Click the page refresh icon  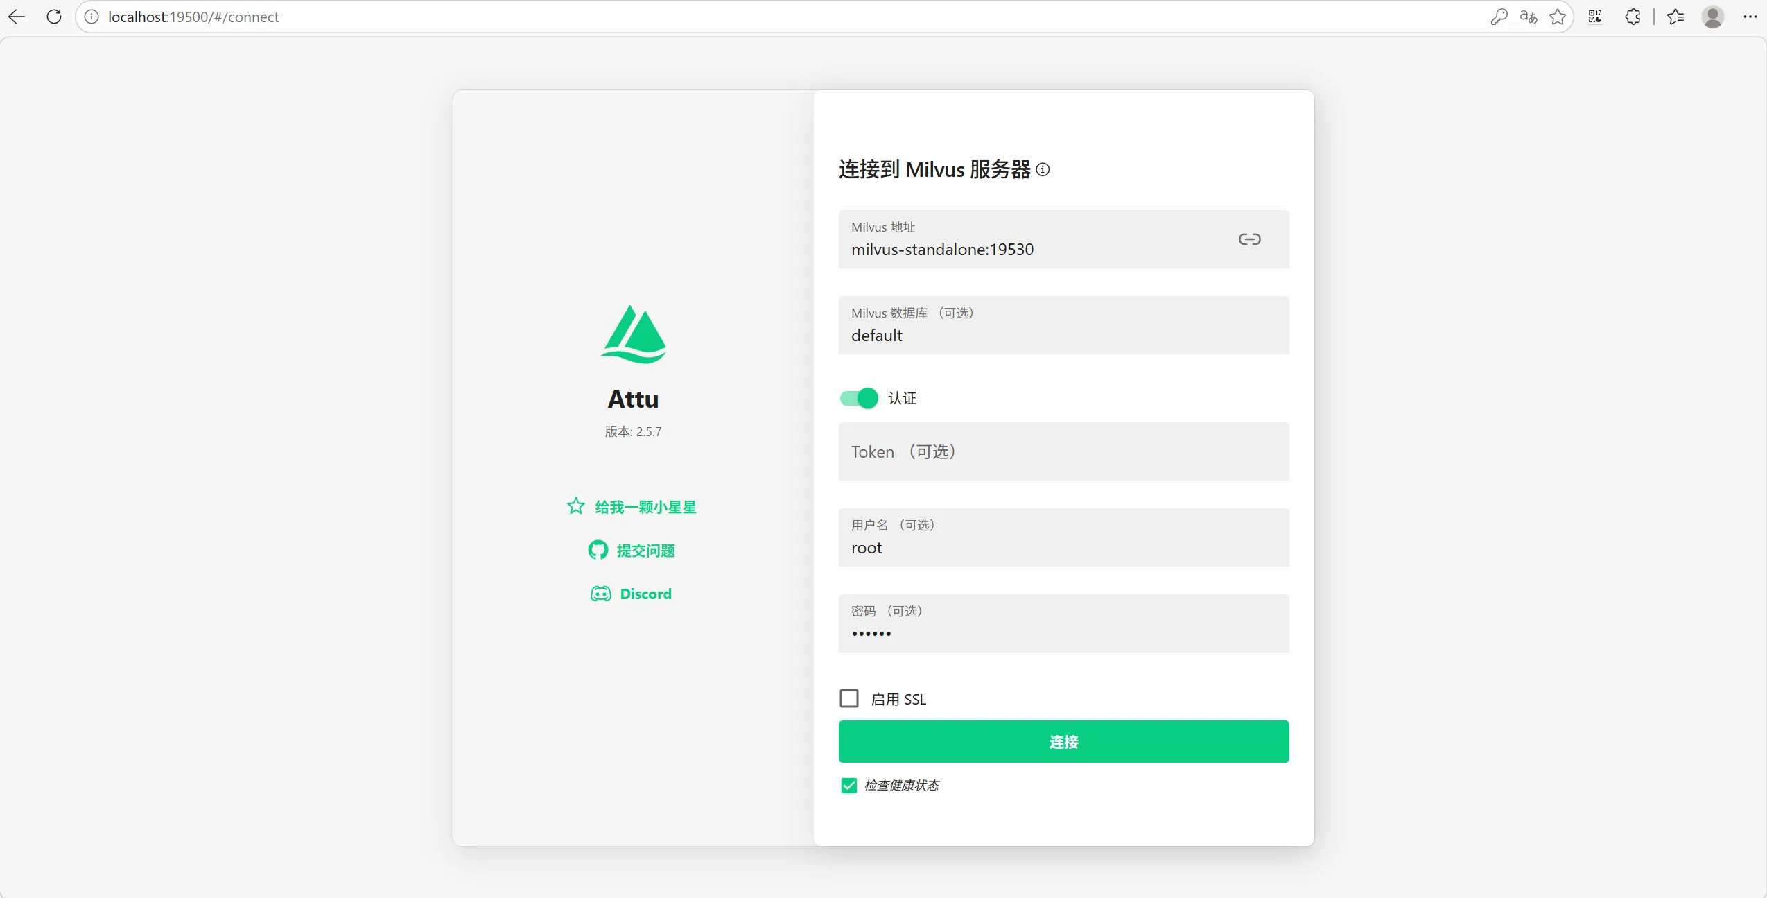pyautogui.click(x=53, y=16)
